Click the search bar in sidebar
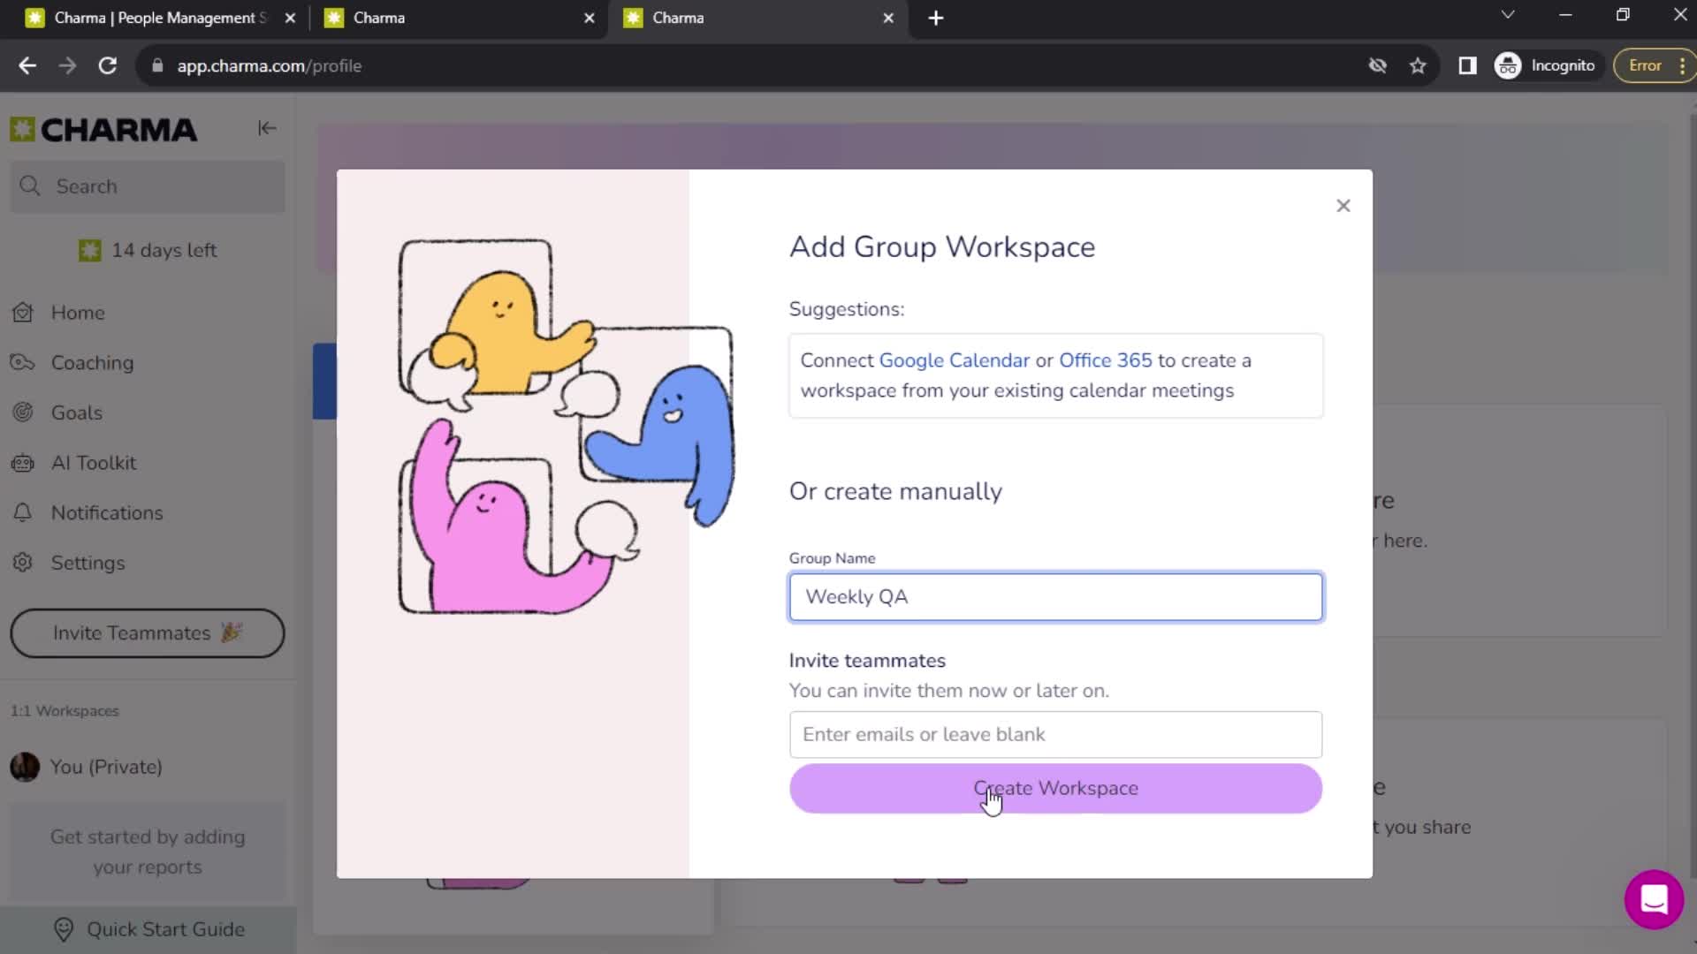This screenshot has height=954, width=1697. 149,186
